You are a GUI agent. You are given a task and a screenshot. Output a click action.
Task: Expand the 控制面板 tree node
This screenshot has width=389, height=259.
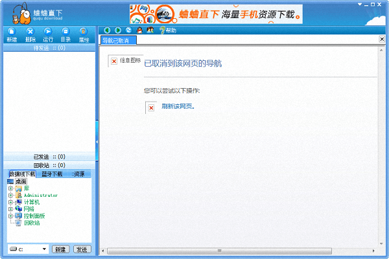[10, 216]
